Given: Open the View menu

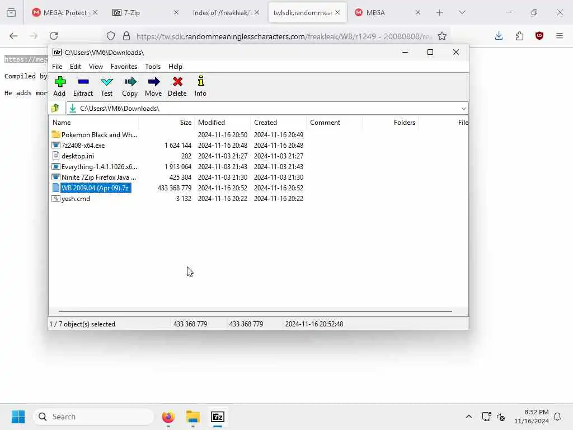Looking at the screenshot, I should (96, 67).
